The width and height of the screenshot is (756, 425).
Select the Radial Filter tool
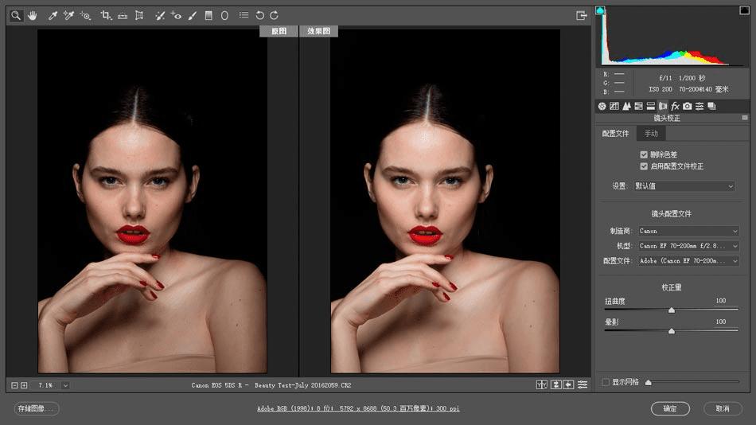click(x=224, y=15)
